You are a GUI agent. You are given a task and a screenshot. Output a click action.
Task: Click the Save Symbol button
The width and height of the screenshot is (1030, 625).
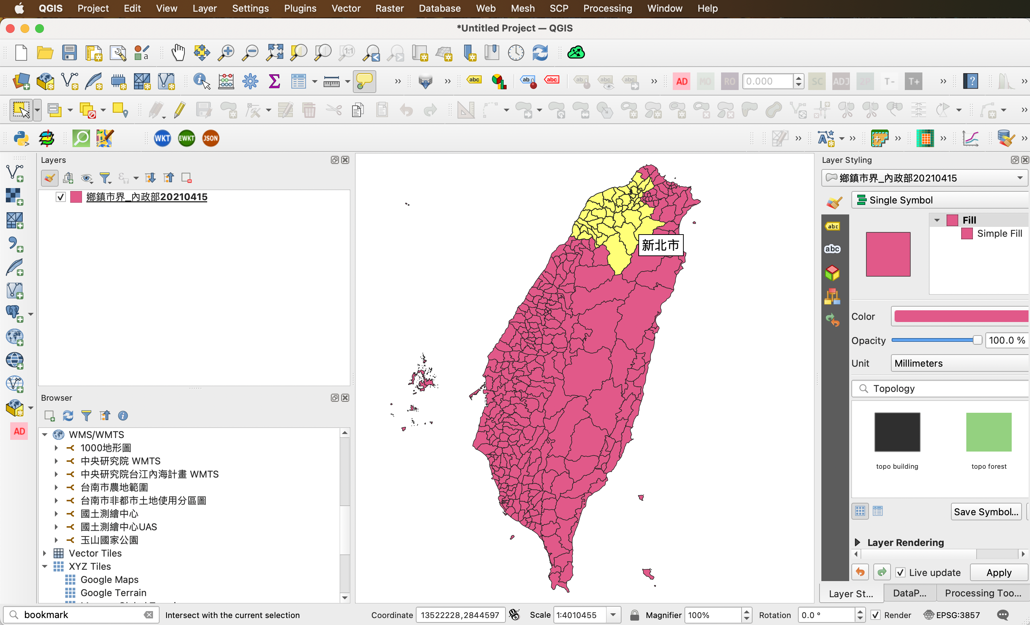pos(986,512)
